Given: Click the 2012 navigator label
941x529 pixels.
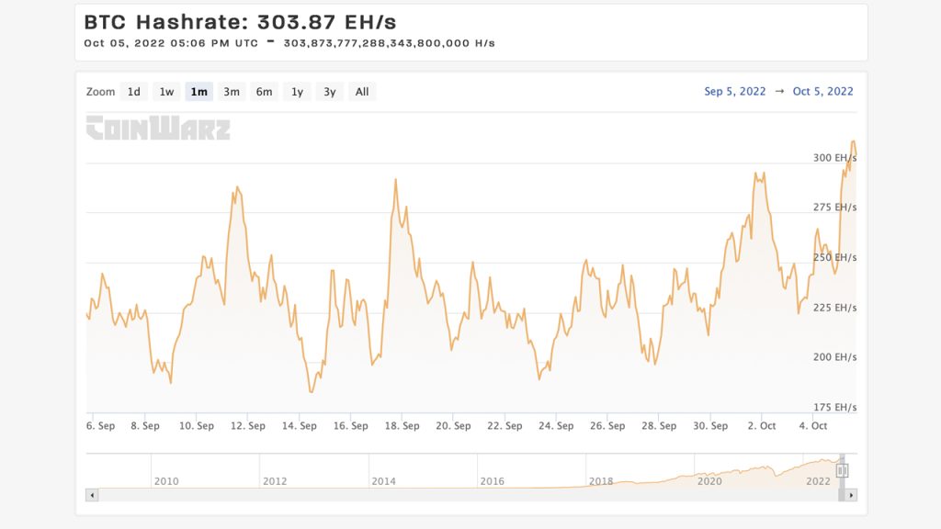Looking at the screenshot, I should (275, 481).
